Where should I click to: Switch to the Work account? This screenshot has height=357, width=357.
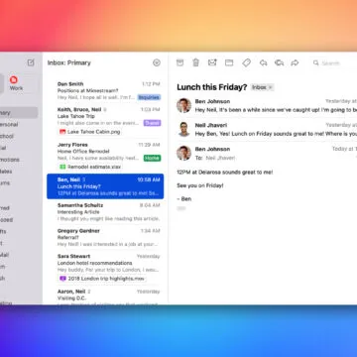tap(16, 83)
